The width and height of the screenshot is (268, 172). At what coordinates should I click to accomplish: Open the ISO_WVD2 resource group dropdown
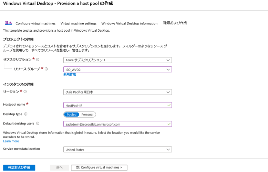[x=117, y=69]
